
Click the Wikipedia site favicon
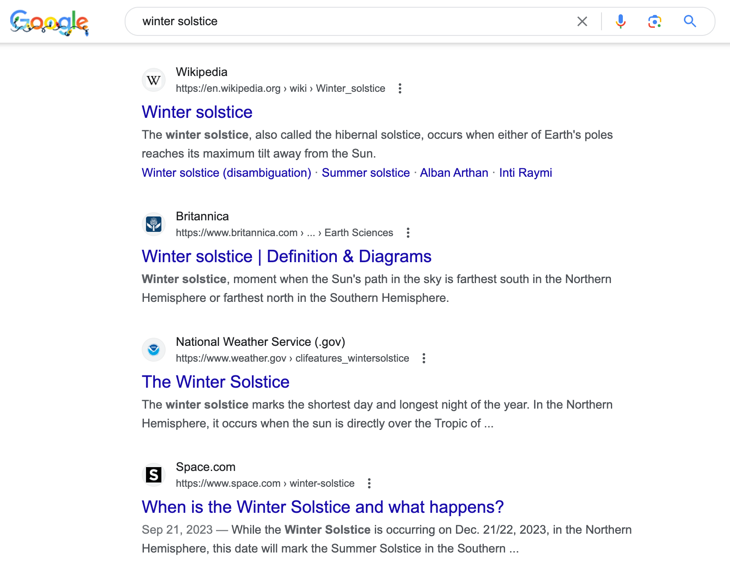point(153,79)
